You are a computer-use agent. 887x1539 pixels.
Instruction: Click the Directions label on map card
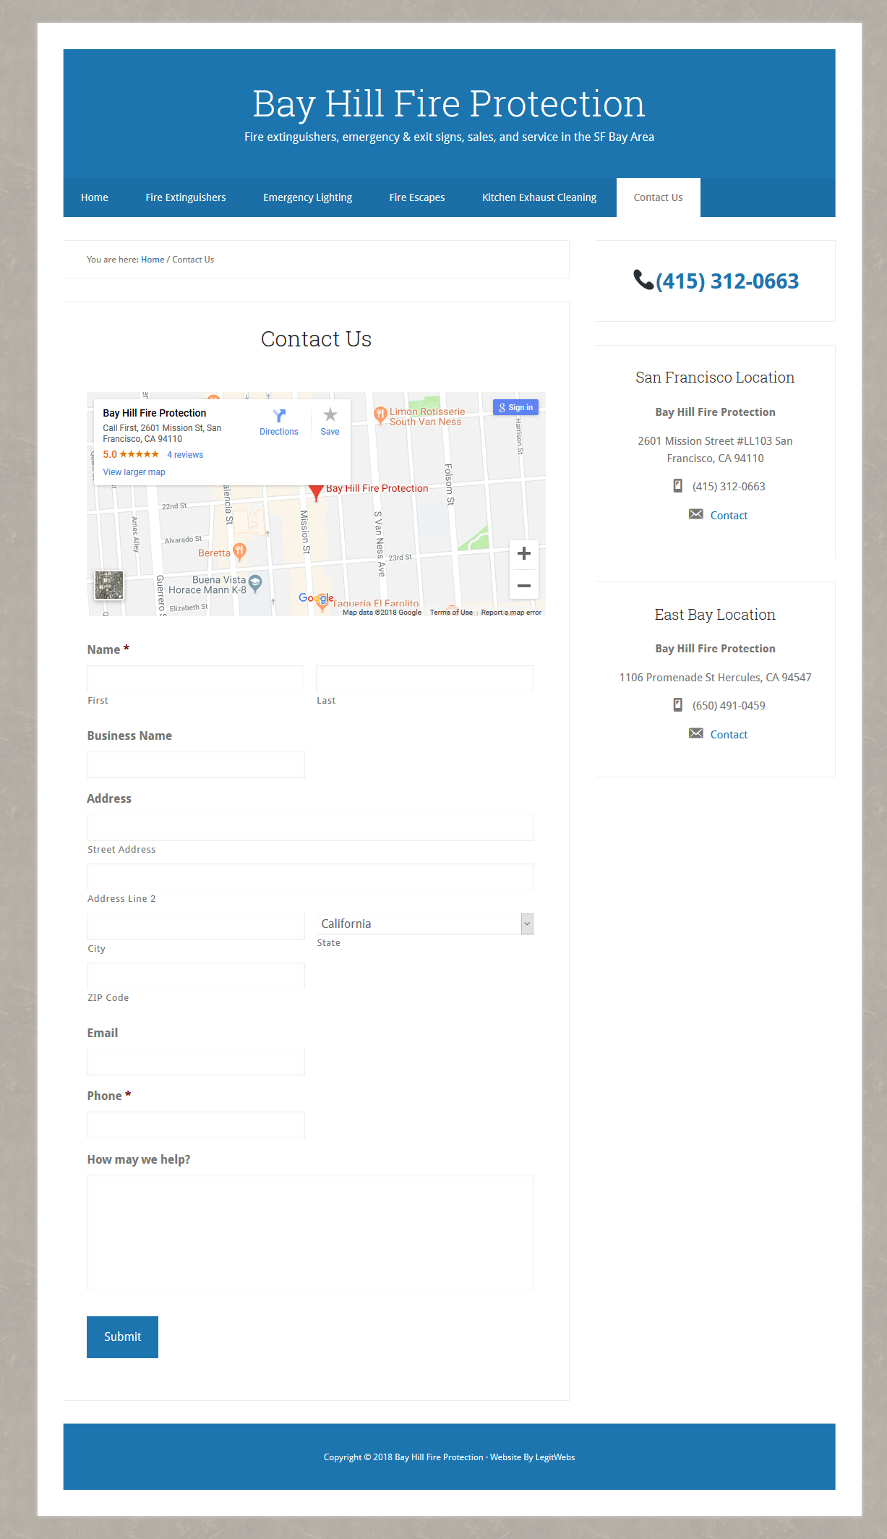pyautogui.click(x=279, y=432)
